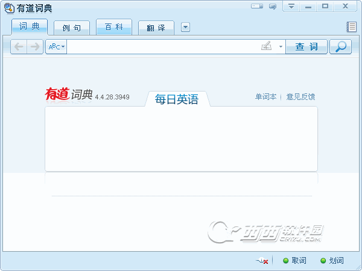Minimize the 有道词典 window
Screen dimensions: 362x271
click(x=308, y=6)
